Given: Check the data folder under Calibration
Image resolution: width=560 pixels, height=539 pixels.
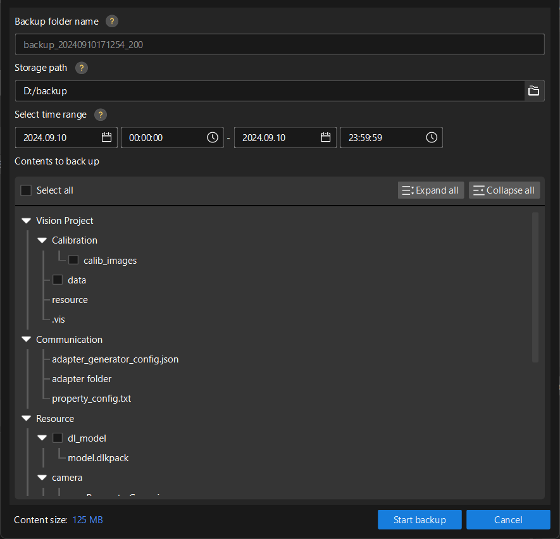Looking at the screenshot, I should tap(58, 280).
